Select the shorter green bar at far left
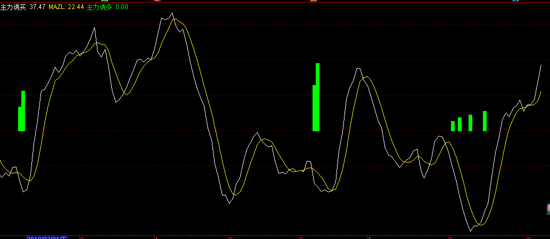The width and height of the screenshot is (550, 239). coord(20,118)
